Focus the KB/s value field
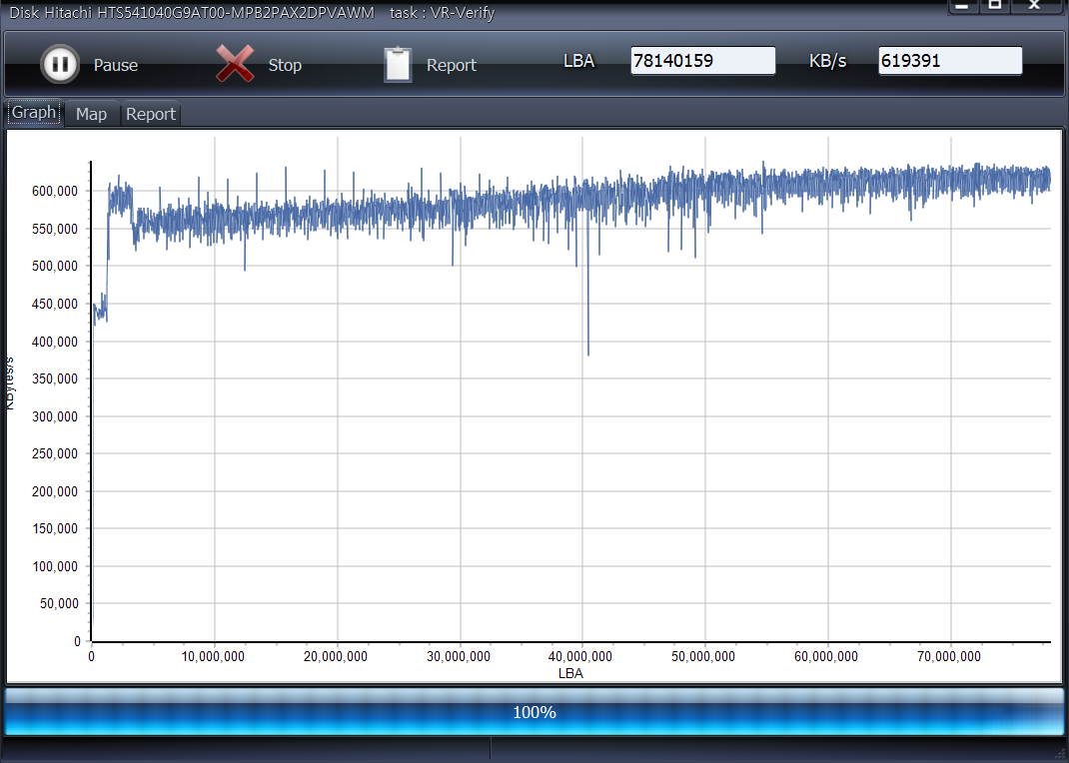1069x763 pixels. [x=949, y=61]
